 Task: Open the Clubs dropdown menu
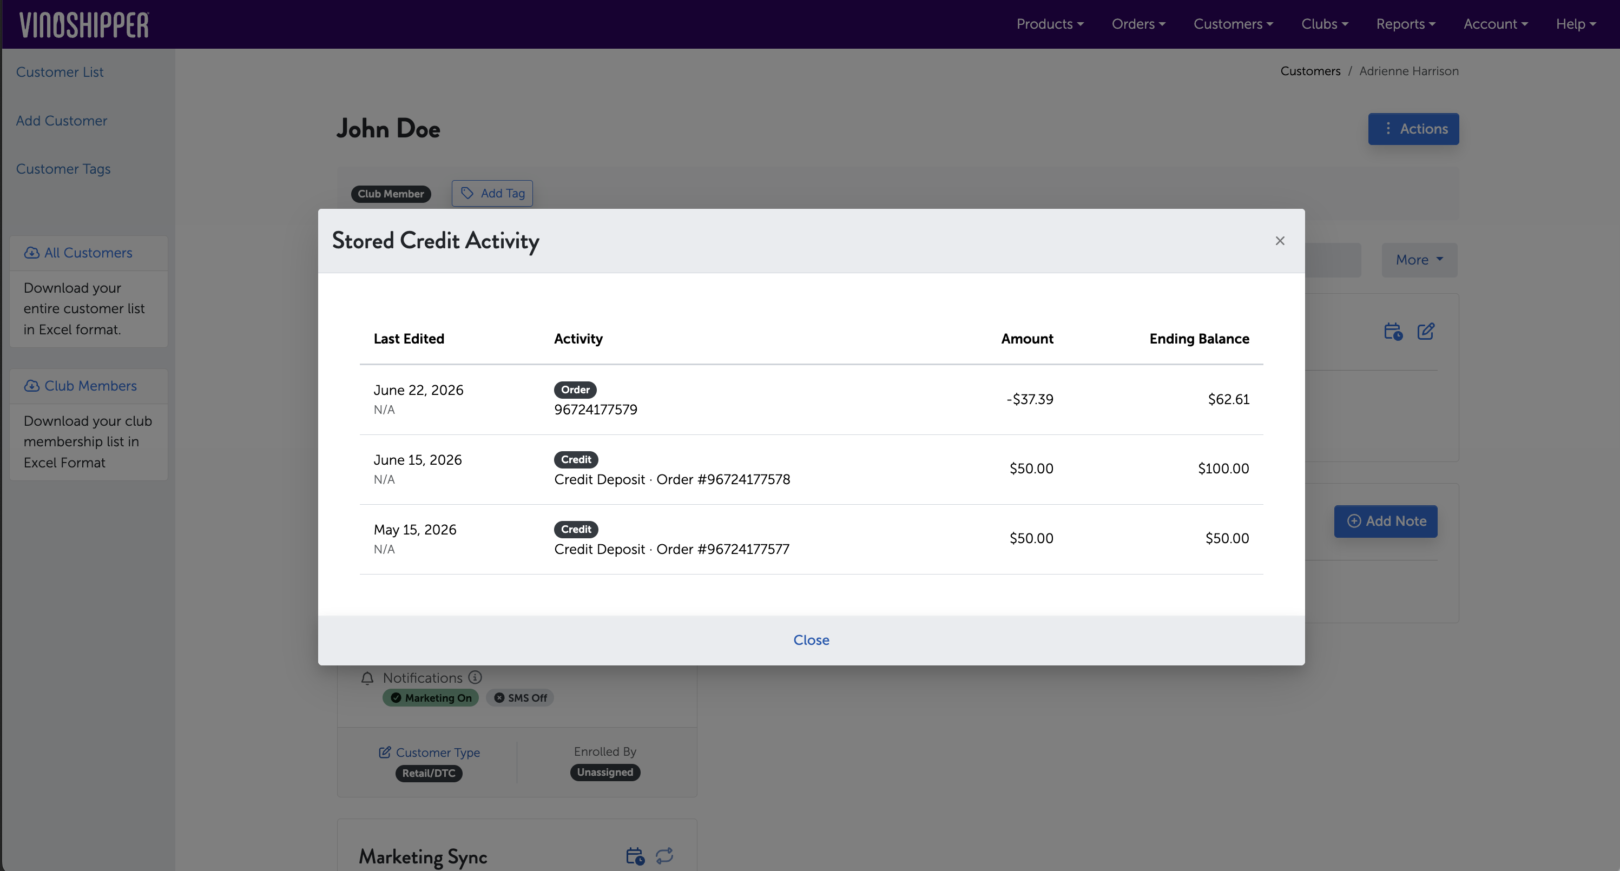tap(1325, 24)
